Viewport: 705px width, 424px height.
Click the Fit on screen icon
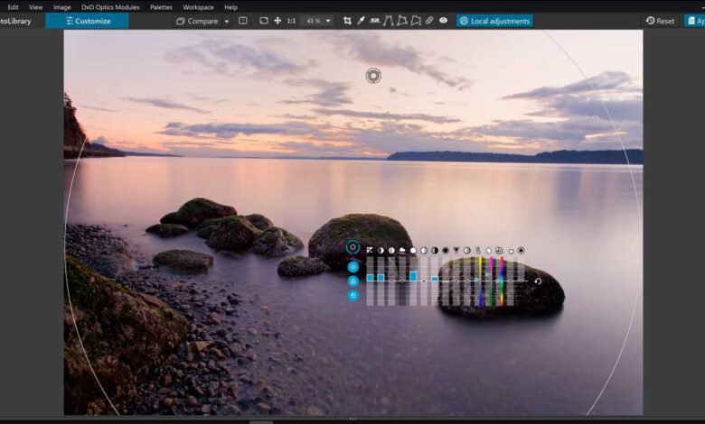pos(263,21)
